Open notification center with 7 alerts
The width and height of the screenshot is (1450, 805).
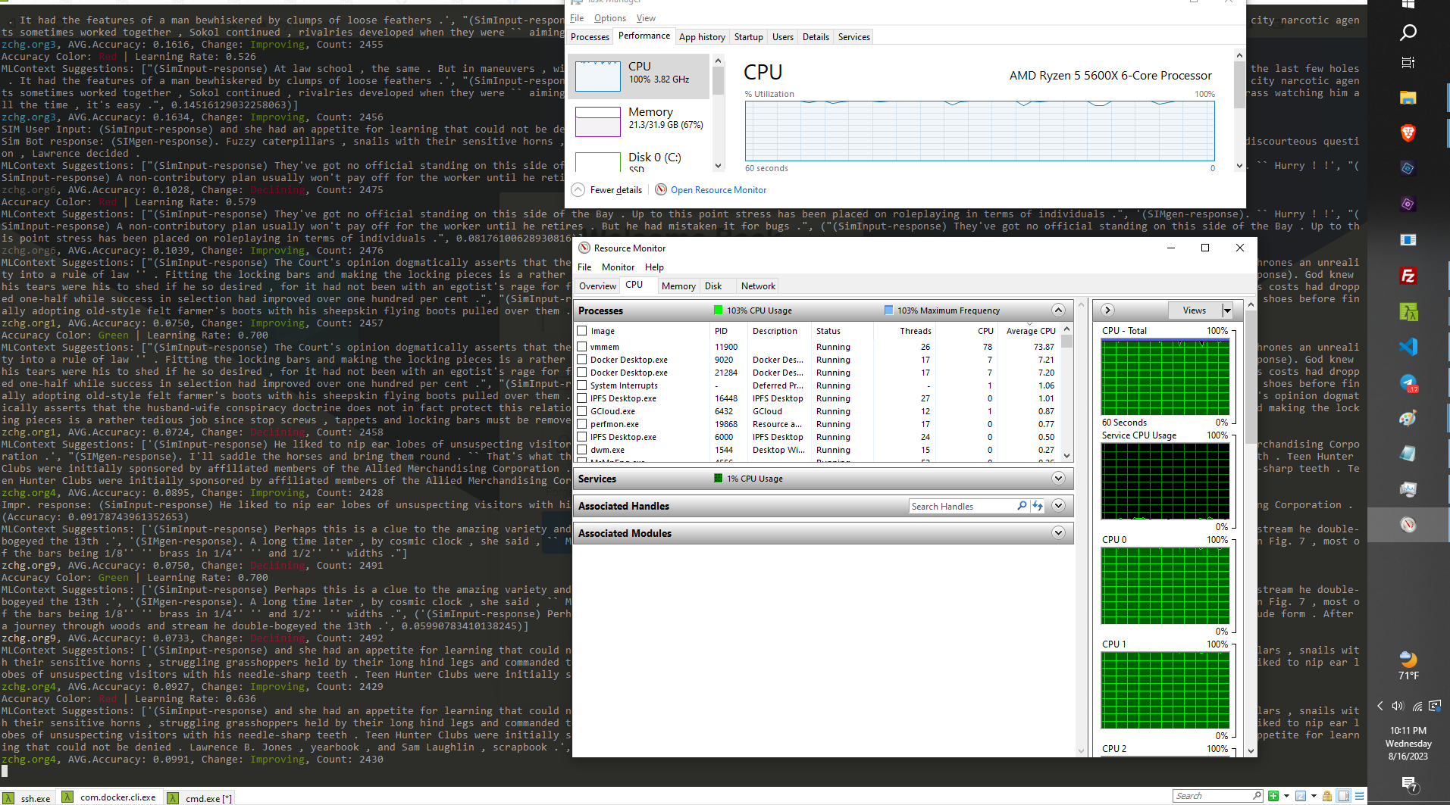click(1409, 784)
